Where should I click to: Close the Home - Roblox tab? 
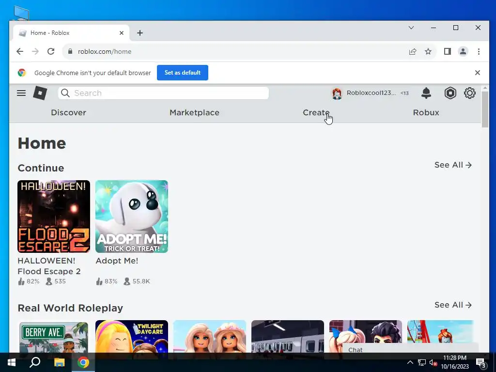pos(122,33)
